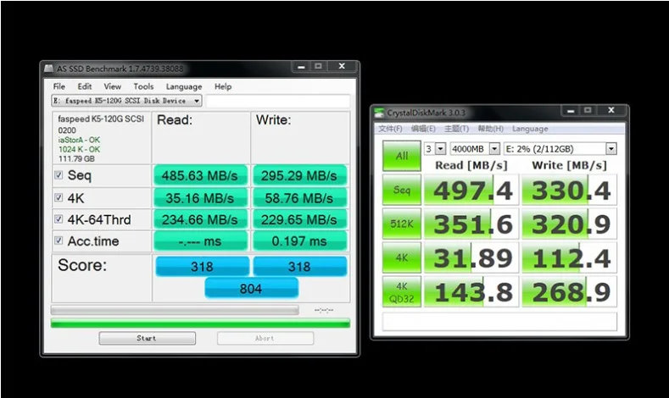
Task: Click the total score 804
Action: pos(251,289)
